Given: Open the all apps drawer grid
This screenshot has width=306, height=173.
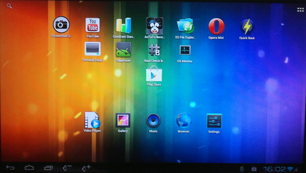Looking at the screenshot, I should pos(301,10).
